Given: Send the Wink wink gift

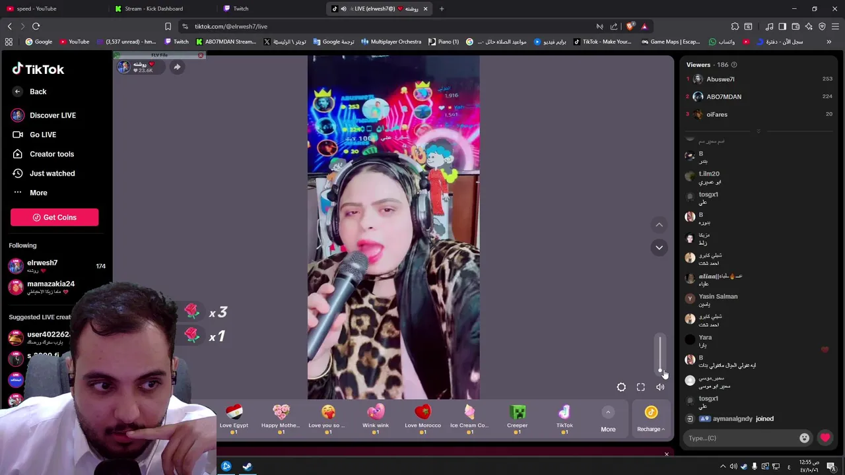Looking at the screenshot, I should point(376,419).
